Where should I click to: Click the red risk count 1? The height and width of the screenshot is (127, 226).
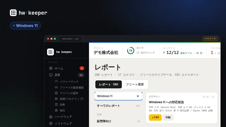tap(212, 53)
